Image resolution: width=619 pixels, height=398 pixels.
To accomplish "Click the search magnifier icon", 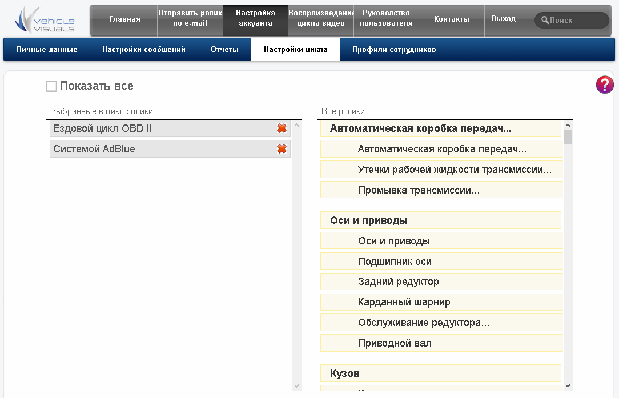I will tap(545, 20).
